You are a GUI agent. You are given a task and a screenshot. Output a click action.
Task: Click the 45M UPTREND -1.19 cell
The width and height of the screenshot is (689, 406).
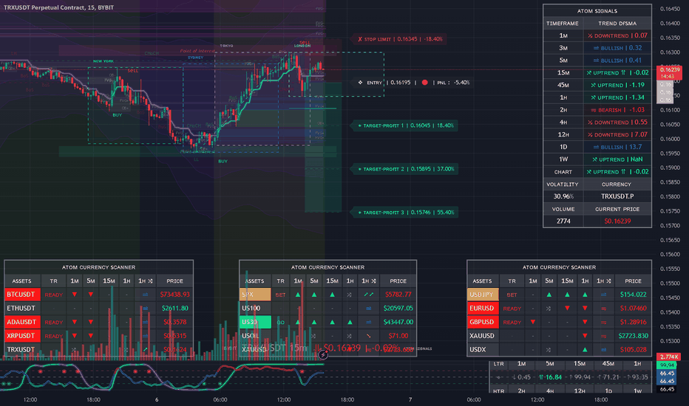[617, 85]
